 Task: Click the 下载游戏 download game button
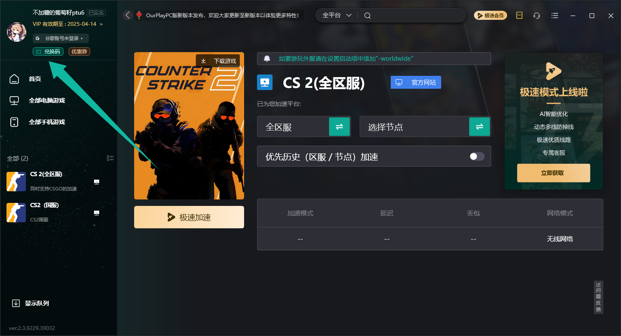click(218, 61)
